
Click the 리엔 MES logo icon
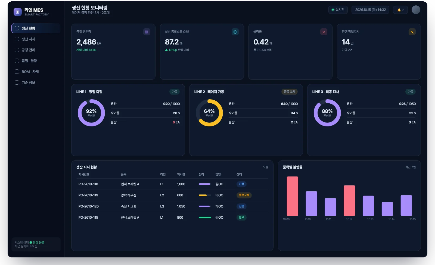(18, 12)
